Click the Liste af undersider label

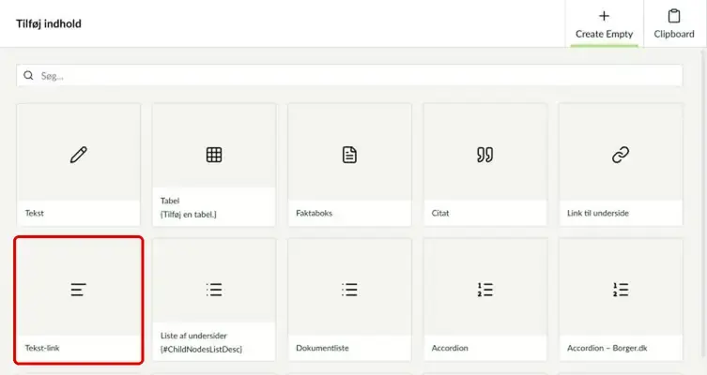point(193,336)
